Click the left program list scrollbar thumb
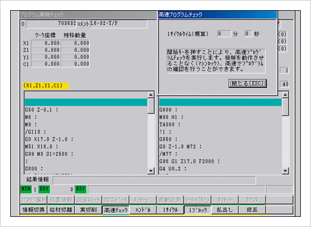 coord(151,106)
